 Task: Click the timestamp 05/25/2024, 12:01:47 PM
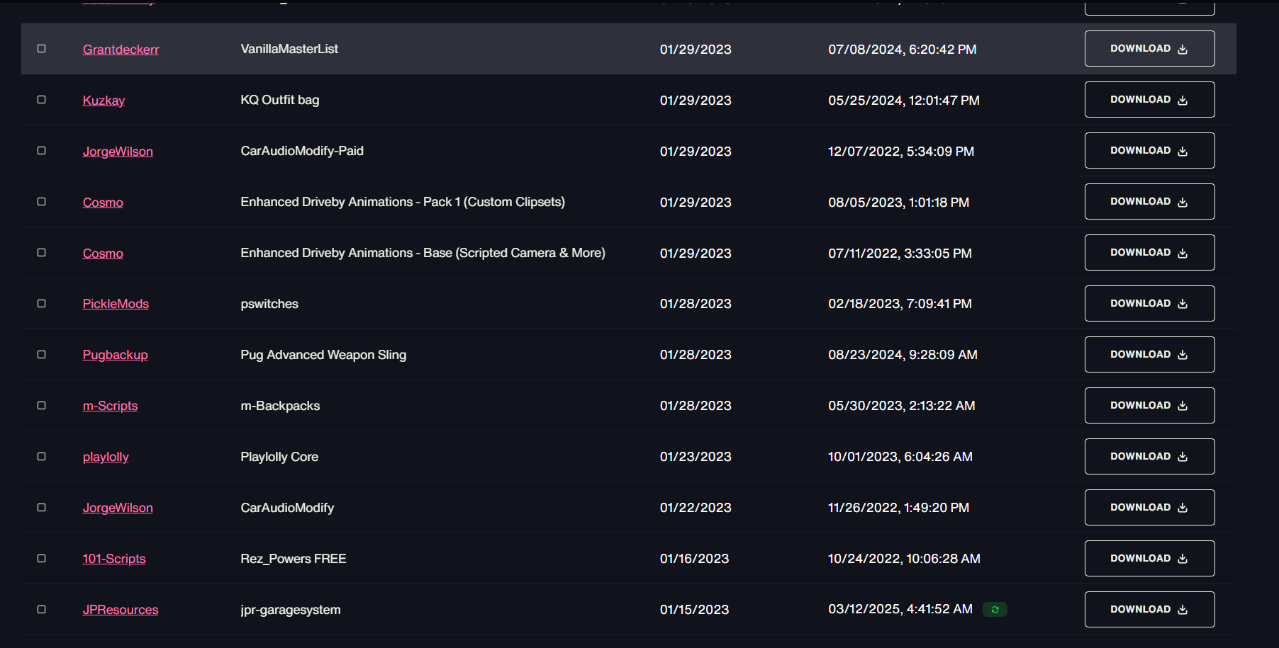click(x=904, y=101)
